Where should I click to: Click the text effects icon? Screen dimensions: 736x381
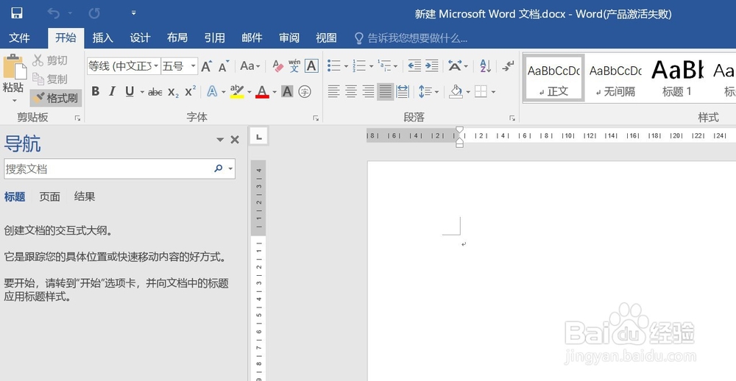(x=212, y=91)
